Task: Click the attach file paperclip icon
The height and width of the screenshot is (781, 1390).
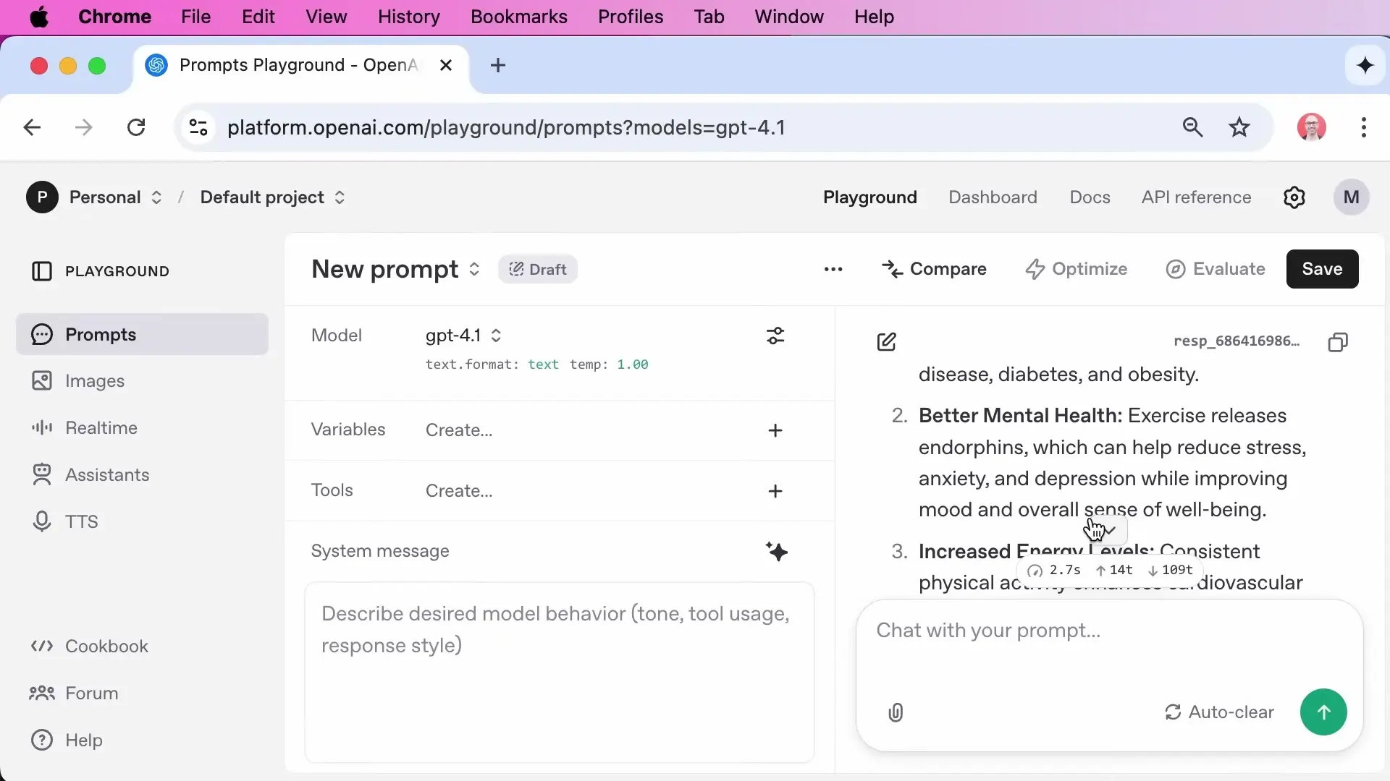Action: click(x=896, y=713)
